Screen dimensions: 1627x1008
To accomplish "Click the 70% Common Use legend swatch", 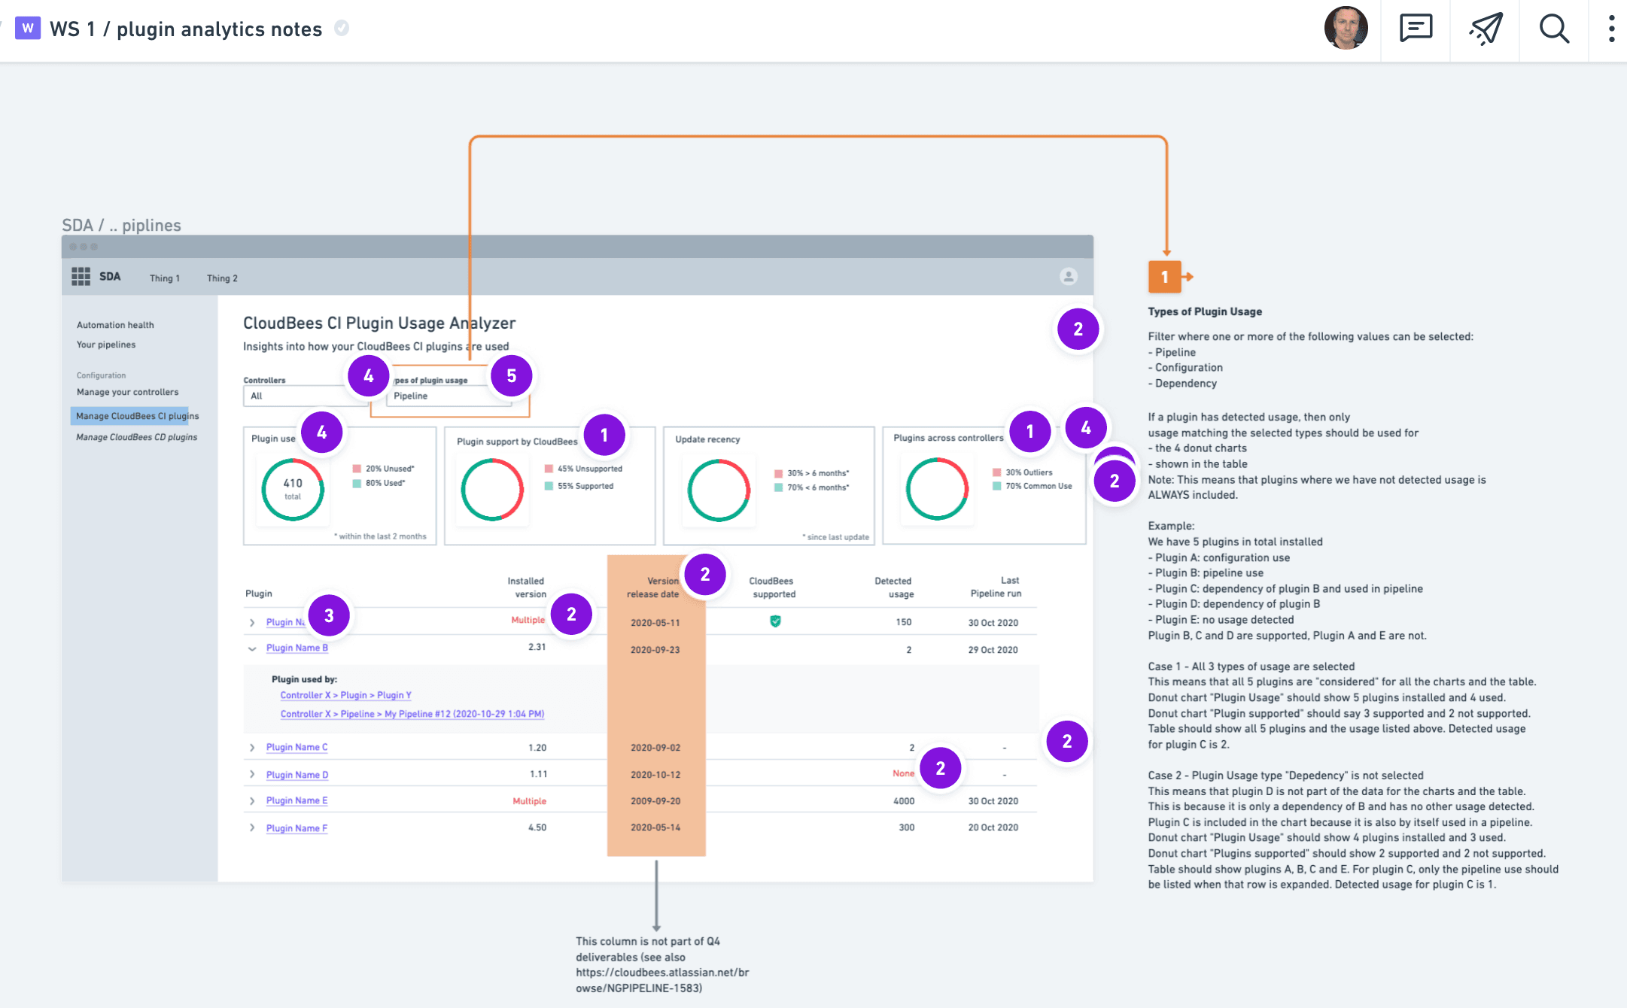I will pos(996,486).
